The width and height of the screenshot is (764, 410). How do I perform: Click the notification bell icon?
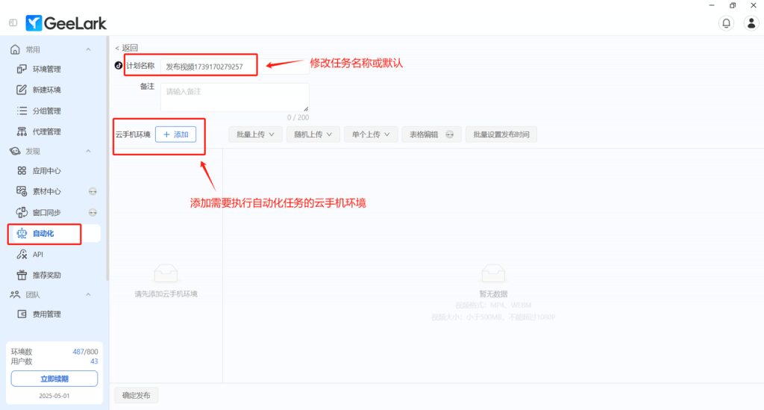[725, 23]
